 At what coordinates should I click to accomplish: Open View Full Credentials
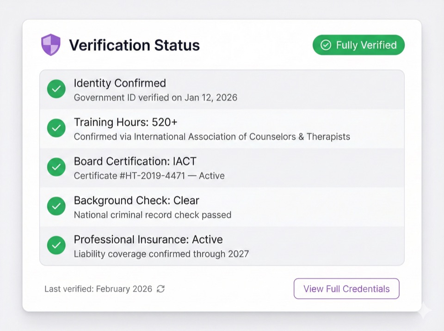point(346,288)
